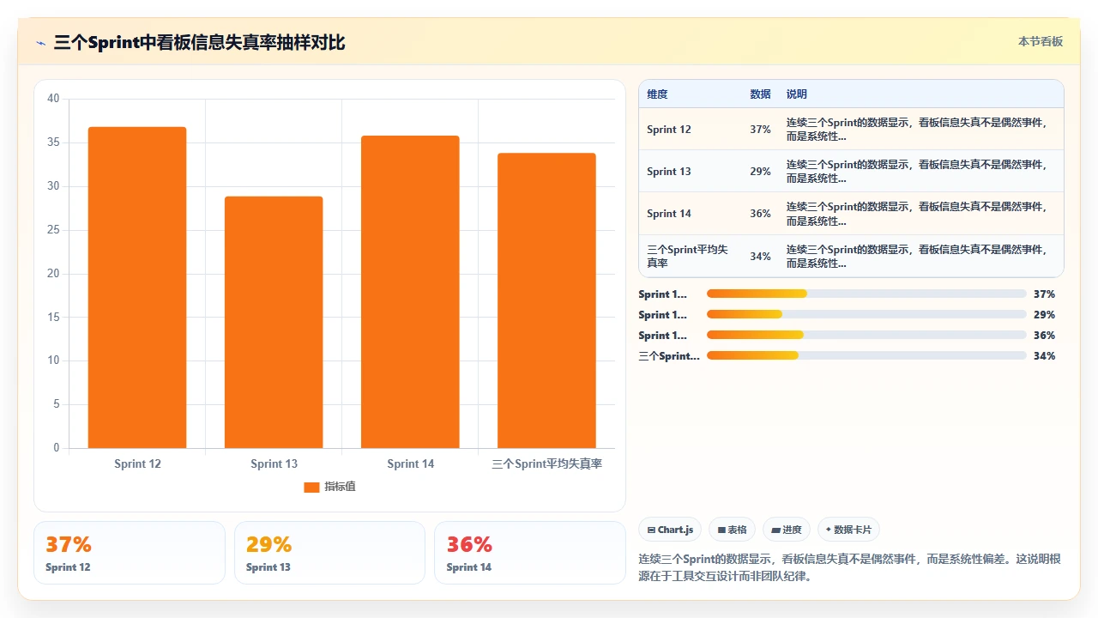This screenshot has height=618, width=1098.
Task: Click the 34% average progress bar
Action: pyautogui.click(x=866, y=355)
